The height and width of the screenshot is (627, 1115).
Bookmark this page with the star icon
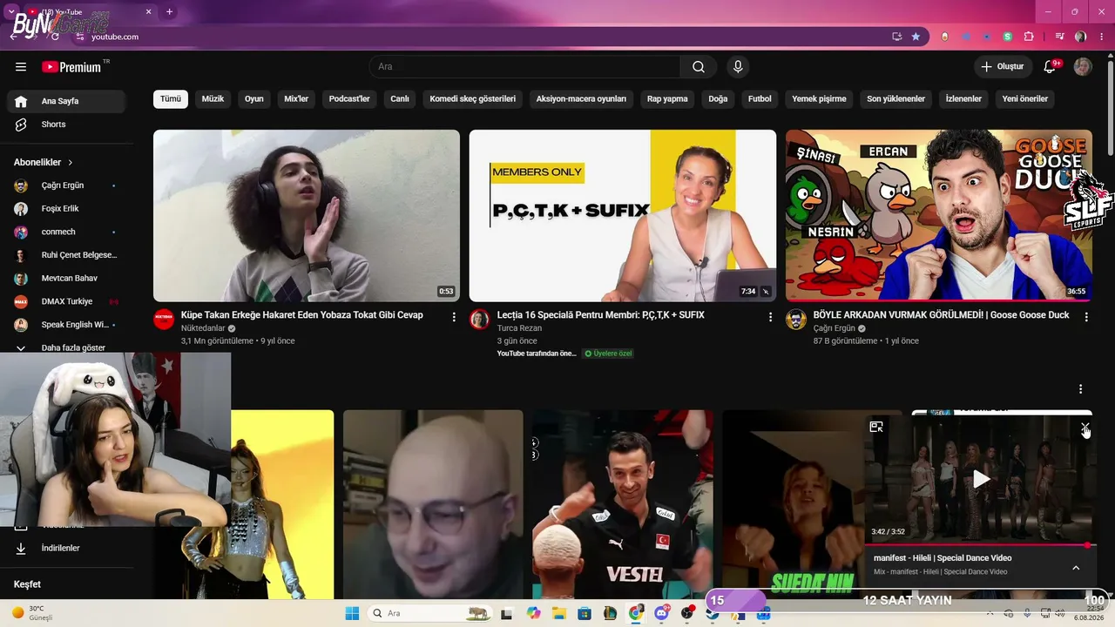point(916,37)
